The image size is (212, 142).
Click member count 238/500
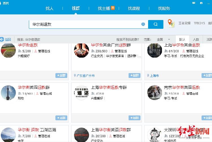tap(101, 51)
